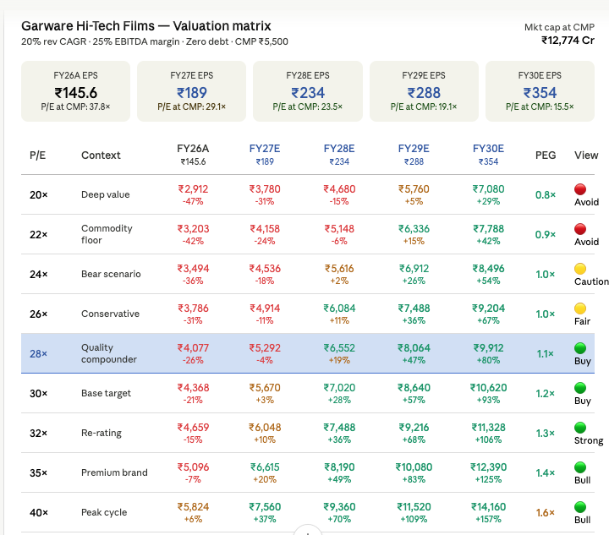
Task: Click the ₹5,824 price in Peak cycle row
Action: coord(193,507)
